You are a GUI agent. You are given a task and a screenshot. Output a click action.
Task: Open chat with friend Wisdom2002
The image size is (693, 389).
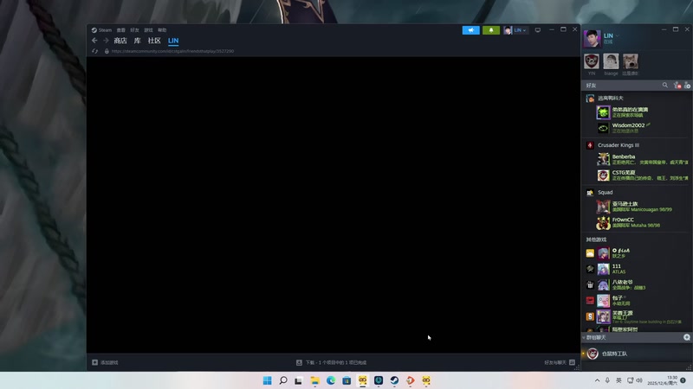tap(628, 125)
